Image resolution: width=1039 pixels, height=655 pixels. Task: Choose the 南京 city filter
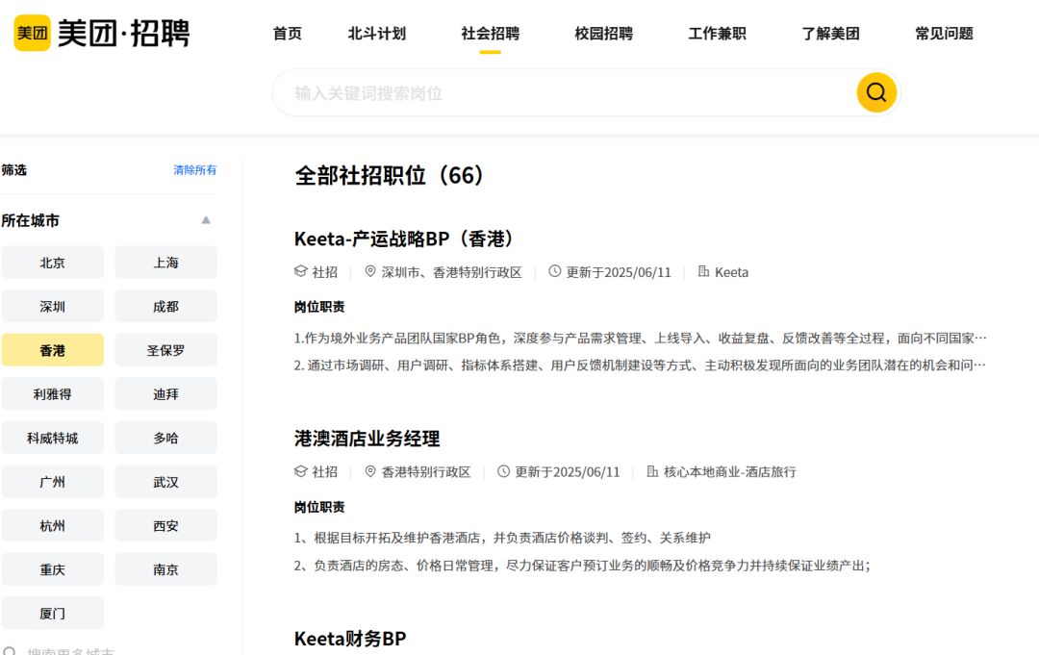tap(165, 569)
